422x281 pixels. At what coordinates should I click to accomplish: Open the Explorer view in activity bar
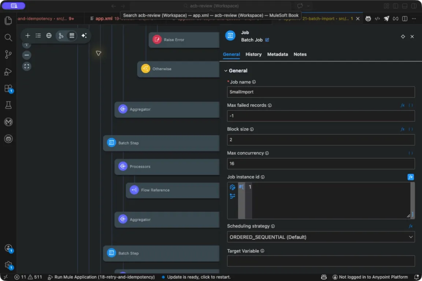(x=8, y=20)
